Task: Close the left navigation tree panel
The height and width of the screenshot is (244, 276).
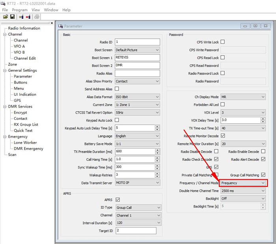Action: pos(52,23)
